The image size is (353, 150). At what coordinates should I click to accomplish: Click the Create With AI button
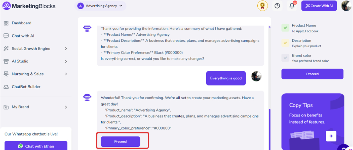click(x=319, y=6)
